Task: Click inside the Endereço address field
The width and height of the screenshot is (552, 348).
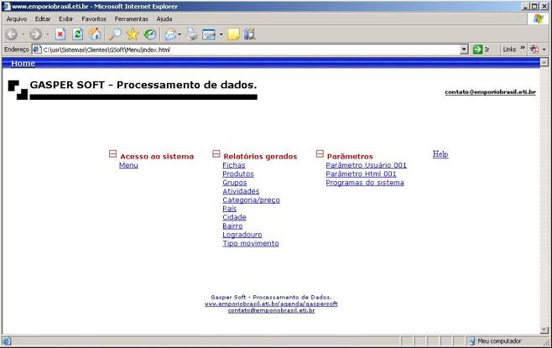Action: click(x=252, y=49)
